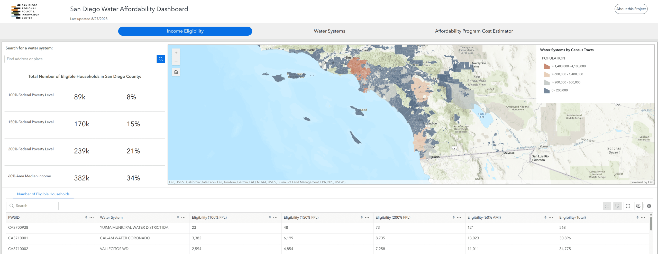658x254 pixels.
Task: Open Eligibility (60% AMI) column ellipsis menu
Action: [x=551, y=217]
